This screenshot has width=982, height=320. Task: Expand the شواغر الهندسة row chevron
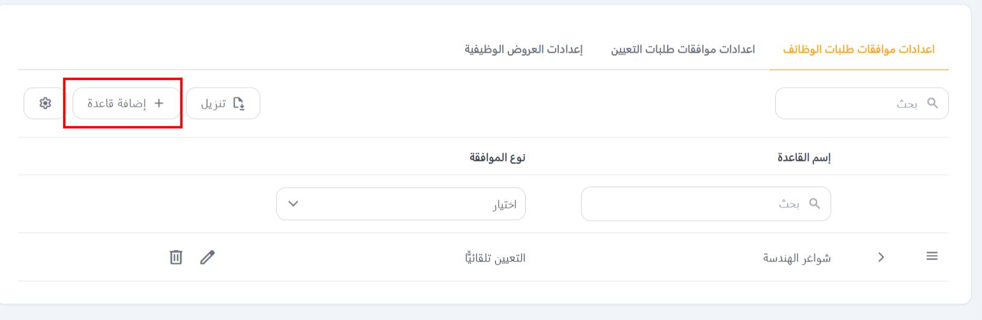(881, 257)
